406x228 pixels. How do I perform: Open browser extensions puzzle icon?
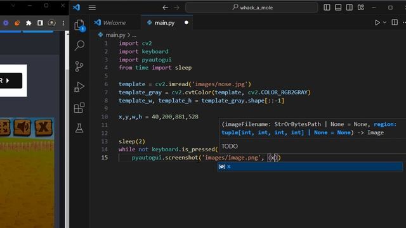pos(29,23)
